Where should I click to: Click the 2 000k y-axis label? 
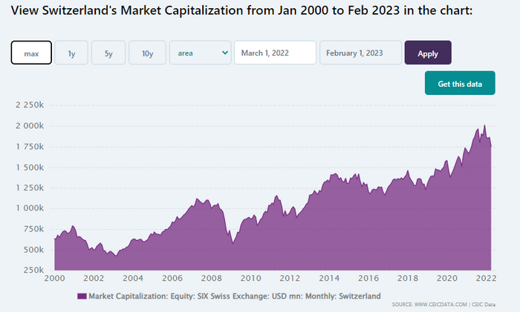pyautogui.click(x=30, y=126)
